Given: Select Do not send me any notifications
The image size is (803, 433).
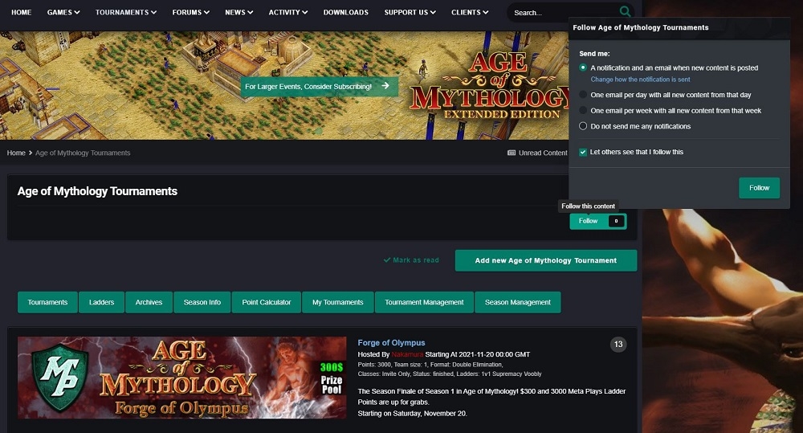Looking at the screenshot, I should (583, 126).
